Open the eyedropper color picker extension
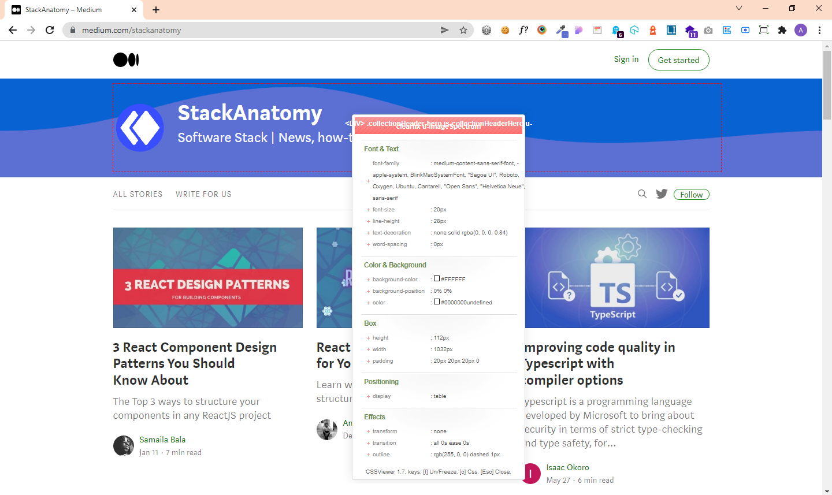832x495 pixels. point(561,31)
